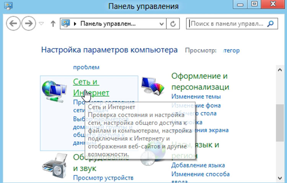Click the Back navigation arrow
Screen dimensions: 287x183
coord(14,24)
